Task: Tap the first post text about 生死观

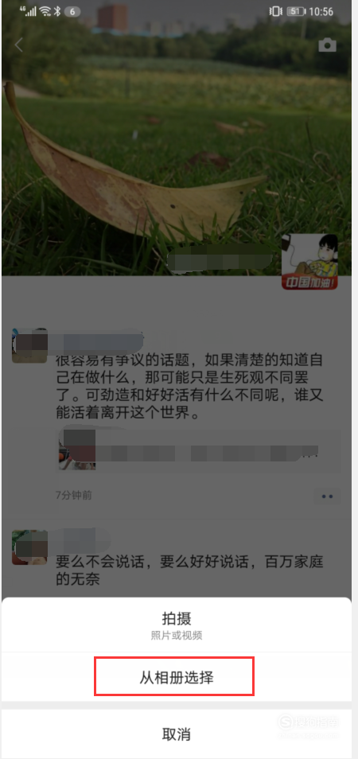Action: (189, 387)
